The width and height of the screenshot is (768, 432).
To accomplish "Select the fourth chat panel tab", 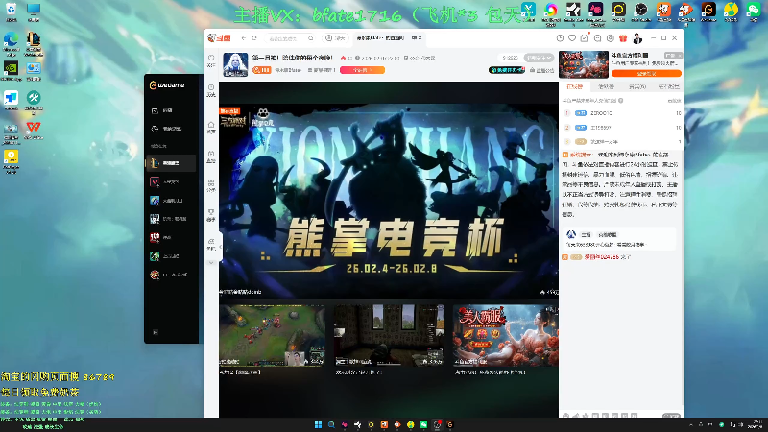I will point(668,86).
